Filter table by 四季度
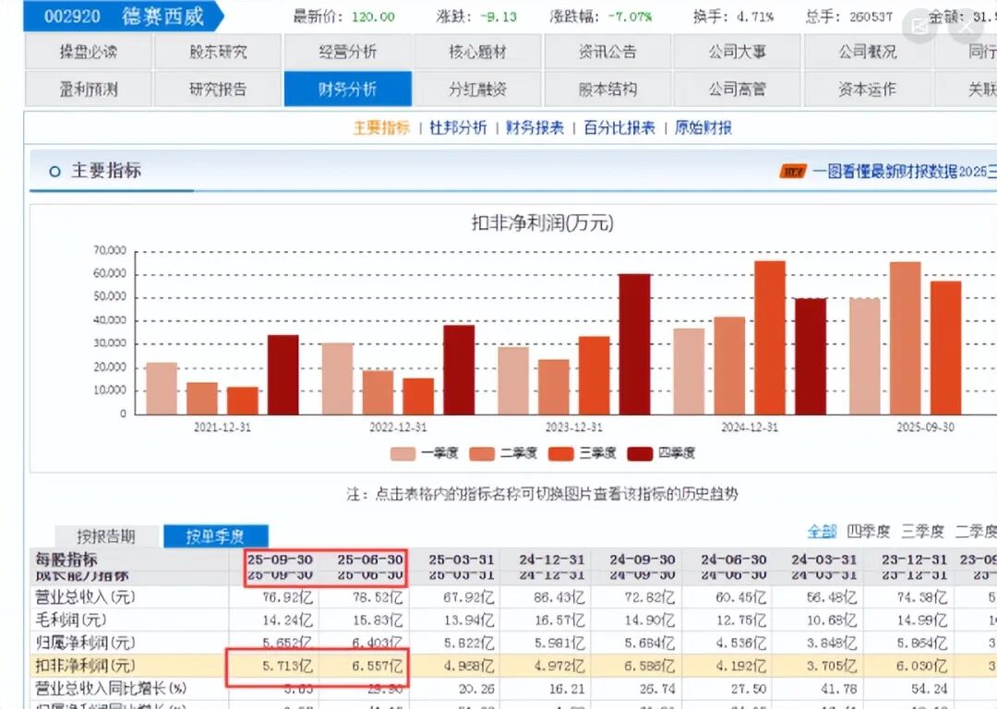 868,531
